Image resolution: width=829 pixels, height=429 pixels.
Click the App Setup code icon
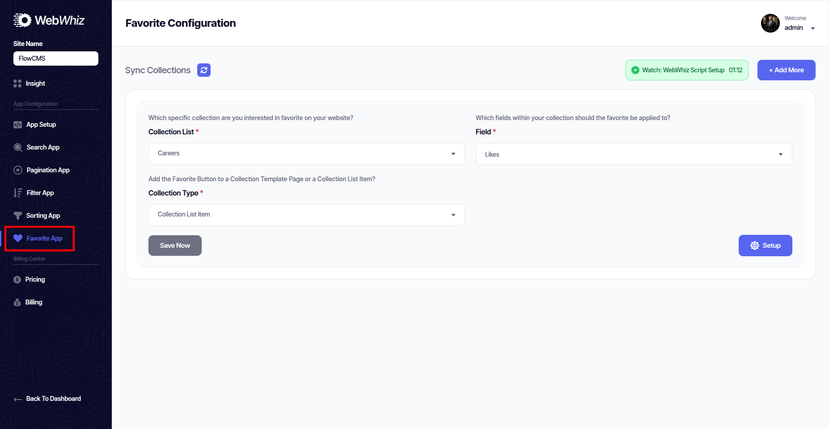click(x=17, y=125)
